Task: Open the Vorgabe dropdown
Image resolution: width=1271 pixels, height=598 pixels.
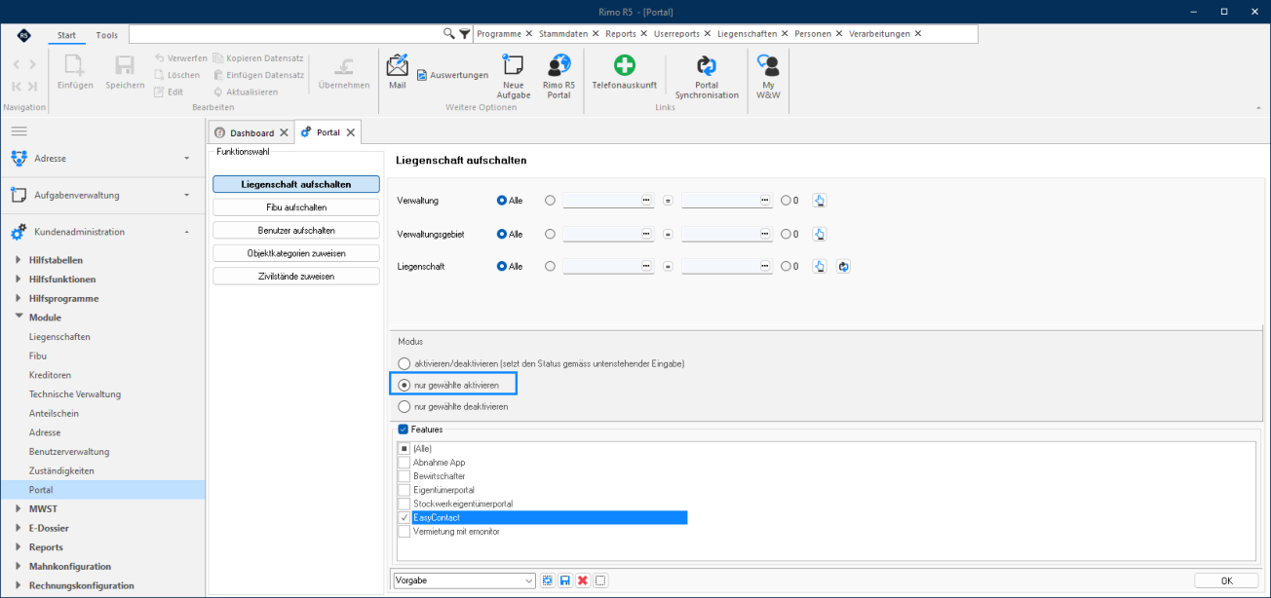Action: (529, 580)
